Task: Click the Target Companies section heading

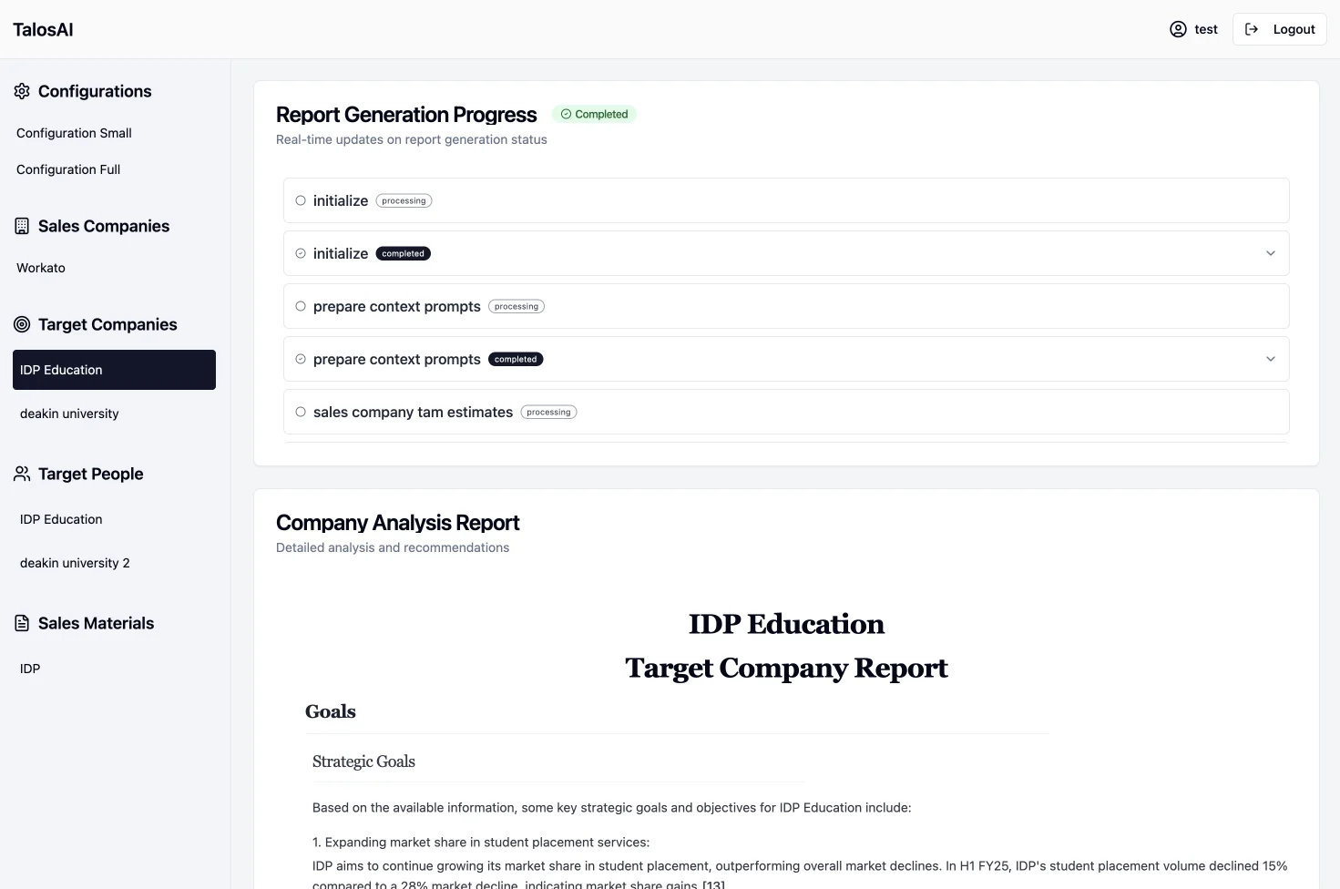Action: click(107, 324)
